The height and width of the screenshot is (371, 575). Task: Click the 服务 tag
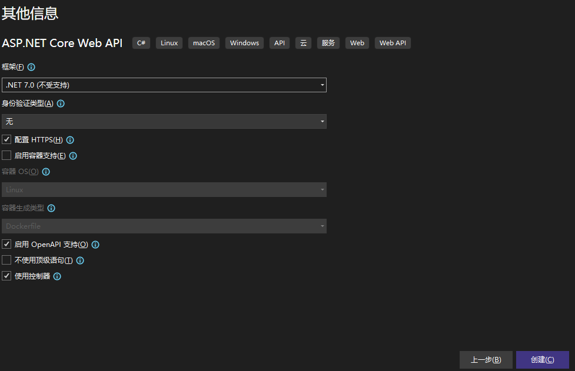click(x=328, y=43)
